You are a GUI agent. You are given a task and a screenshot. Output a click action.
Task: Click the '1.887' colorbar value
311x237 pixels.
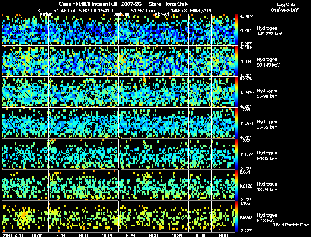[245, 141]
